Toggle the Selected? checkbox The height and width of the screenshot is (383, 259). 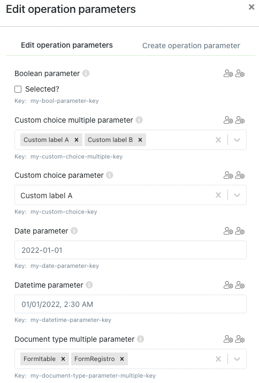pyautogui.click(x=18, y=89)
